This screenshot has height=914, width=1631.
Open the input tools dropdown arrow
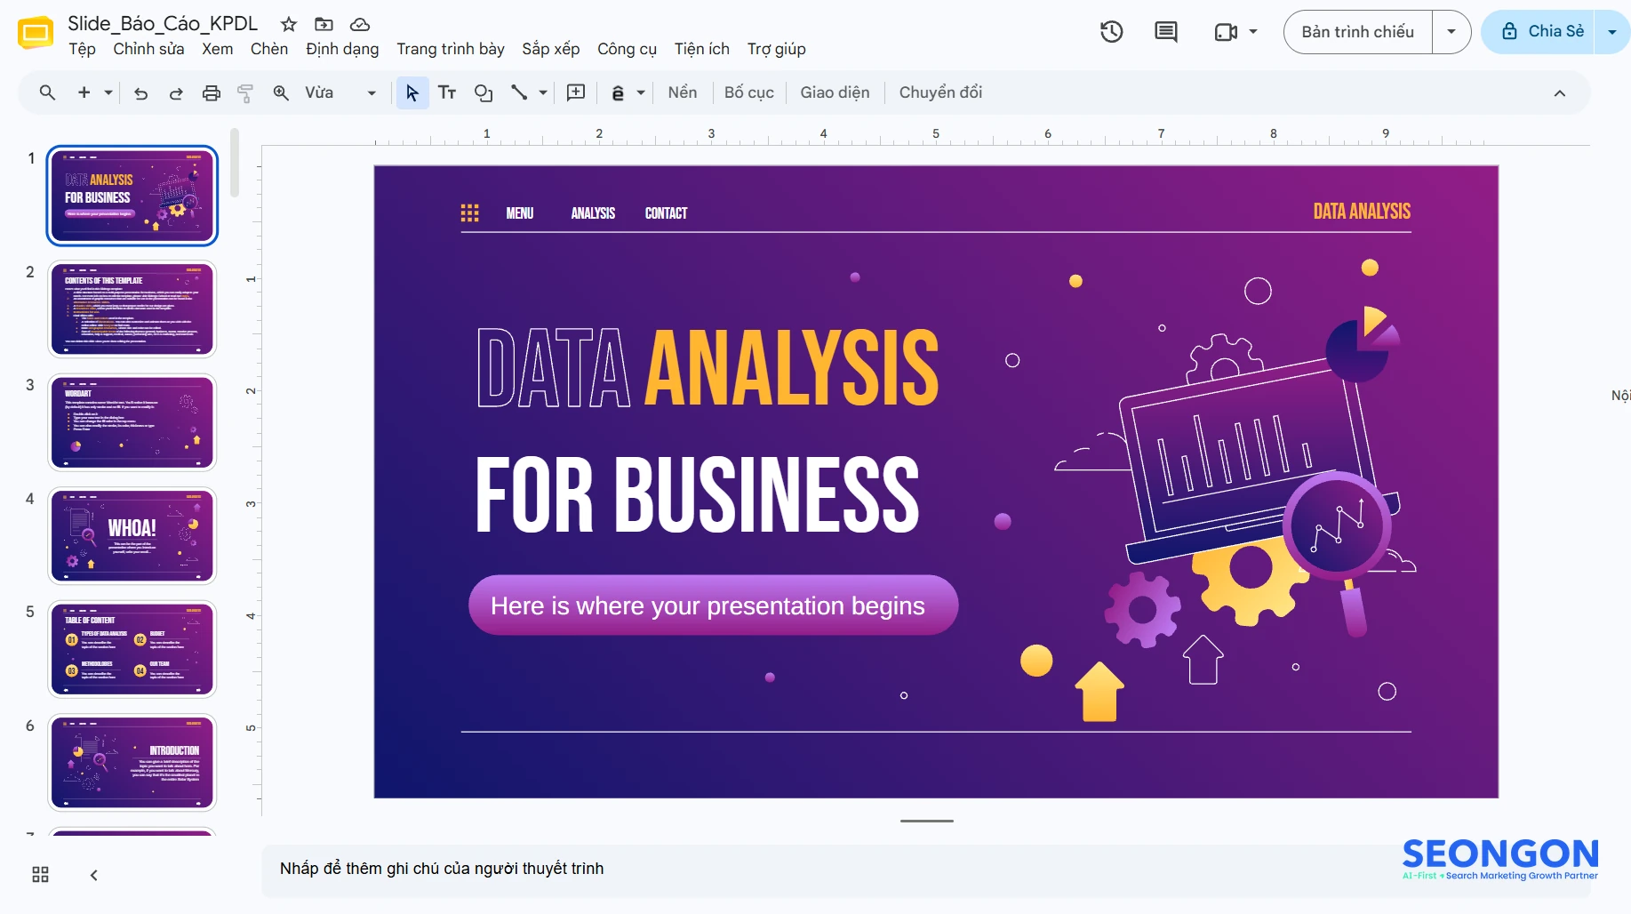click(641, 92)
